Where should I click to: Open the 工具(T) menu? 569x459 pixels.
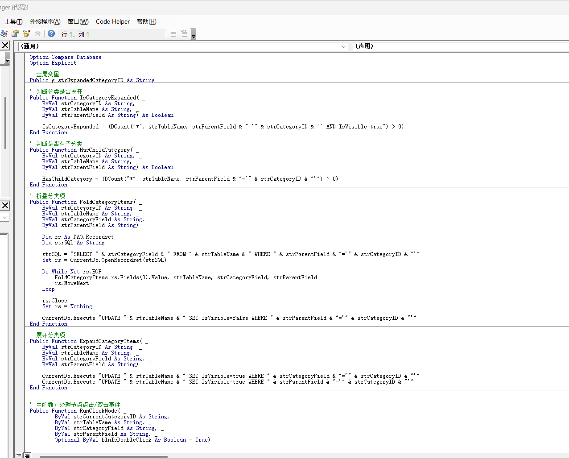[x=13, y=21]
